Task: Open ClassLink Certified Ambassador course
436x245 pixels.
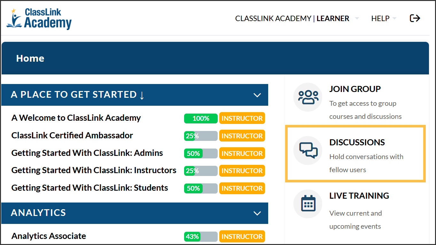Action: 72,135
